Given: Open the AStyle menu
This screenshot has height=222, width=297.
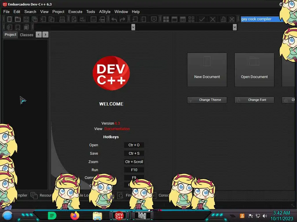Looking at the screenshot, I should point(104,12).
